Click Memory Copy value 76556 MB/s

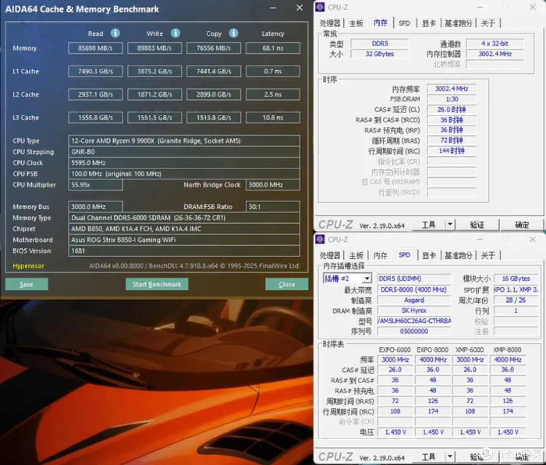pyautogui.click(x=214, y=48)
